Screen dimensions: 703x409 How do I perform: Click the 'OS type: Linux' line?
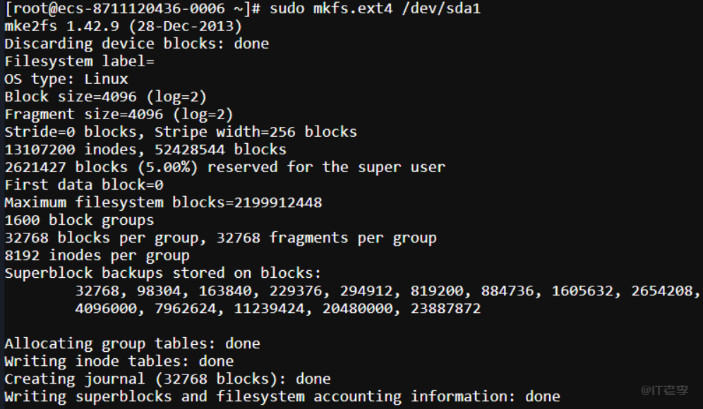point(66,79)
